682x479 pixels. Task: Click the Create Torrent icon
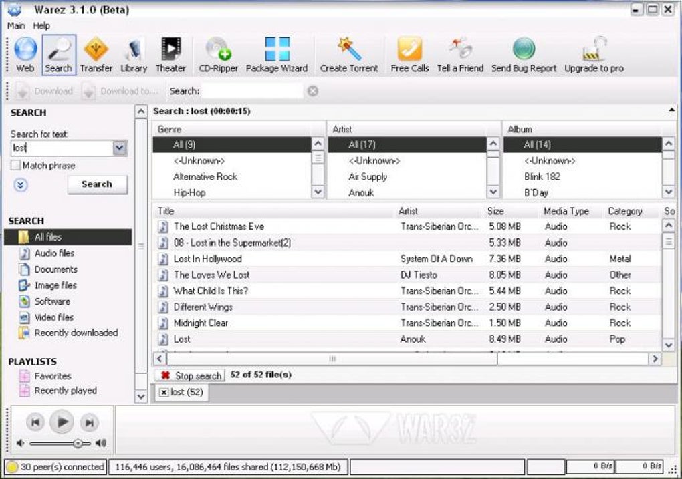(349, 55)
